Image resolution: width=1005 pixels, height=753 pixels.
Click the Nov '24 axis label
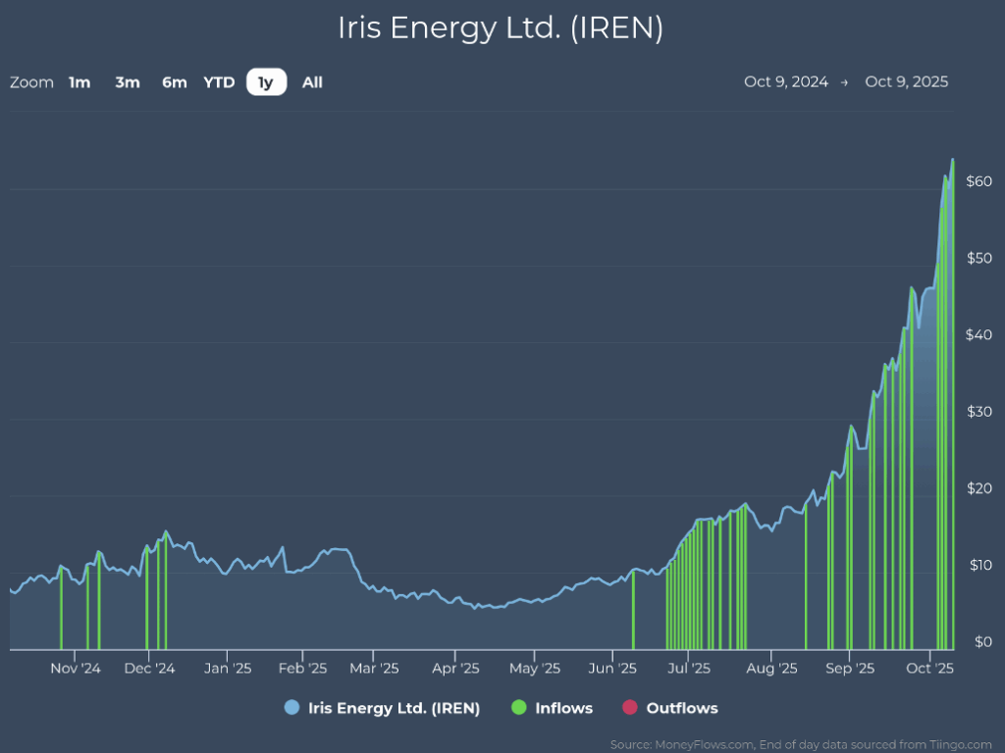pyautogui.click(x=76, y=669)
